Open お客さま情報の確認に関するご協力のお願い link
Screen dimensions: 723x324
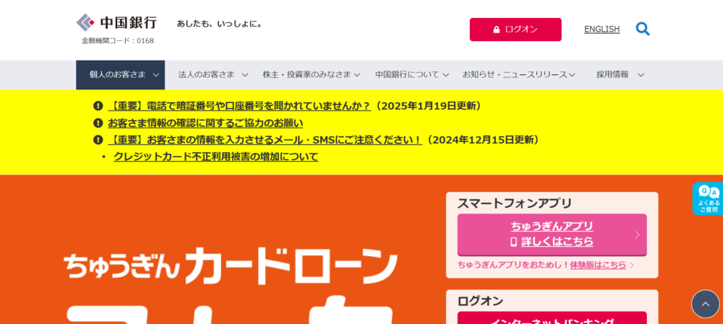(205, 123)
